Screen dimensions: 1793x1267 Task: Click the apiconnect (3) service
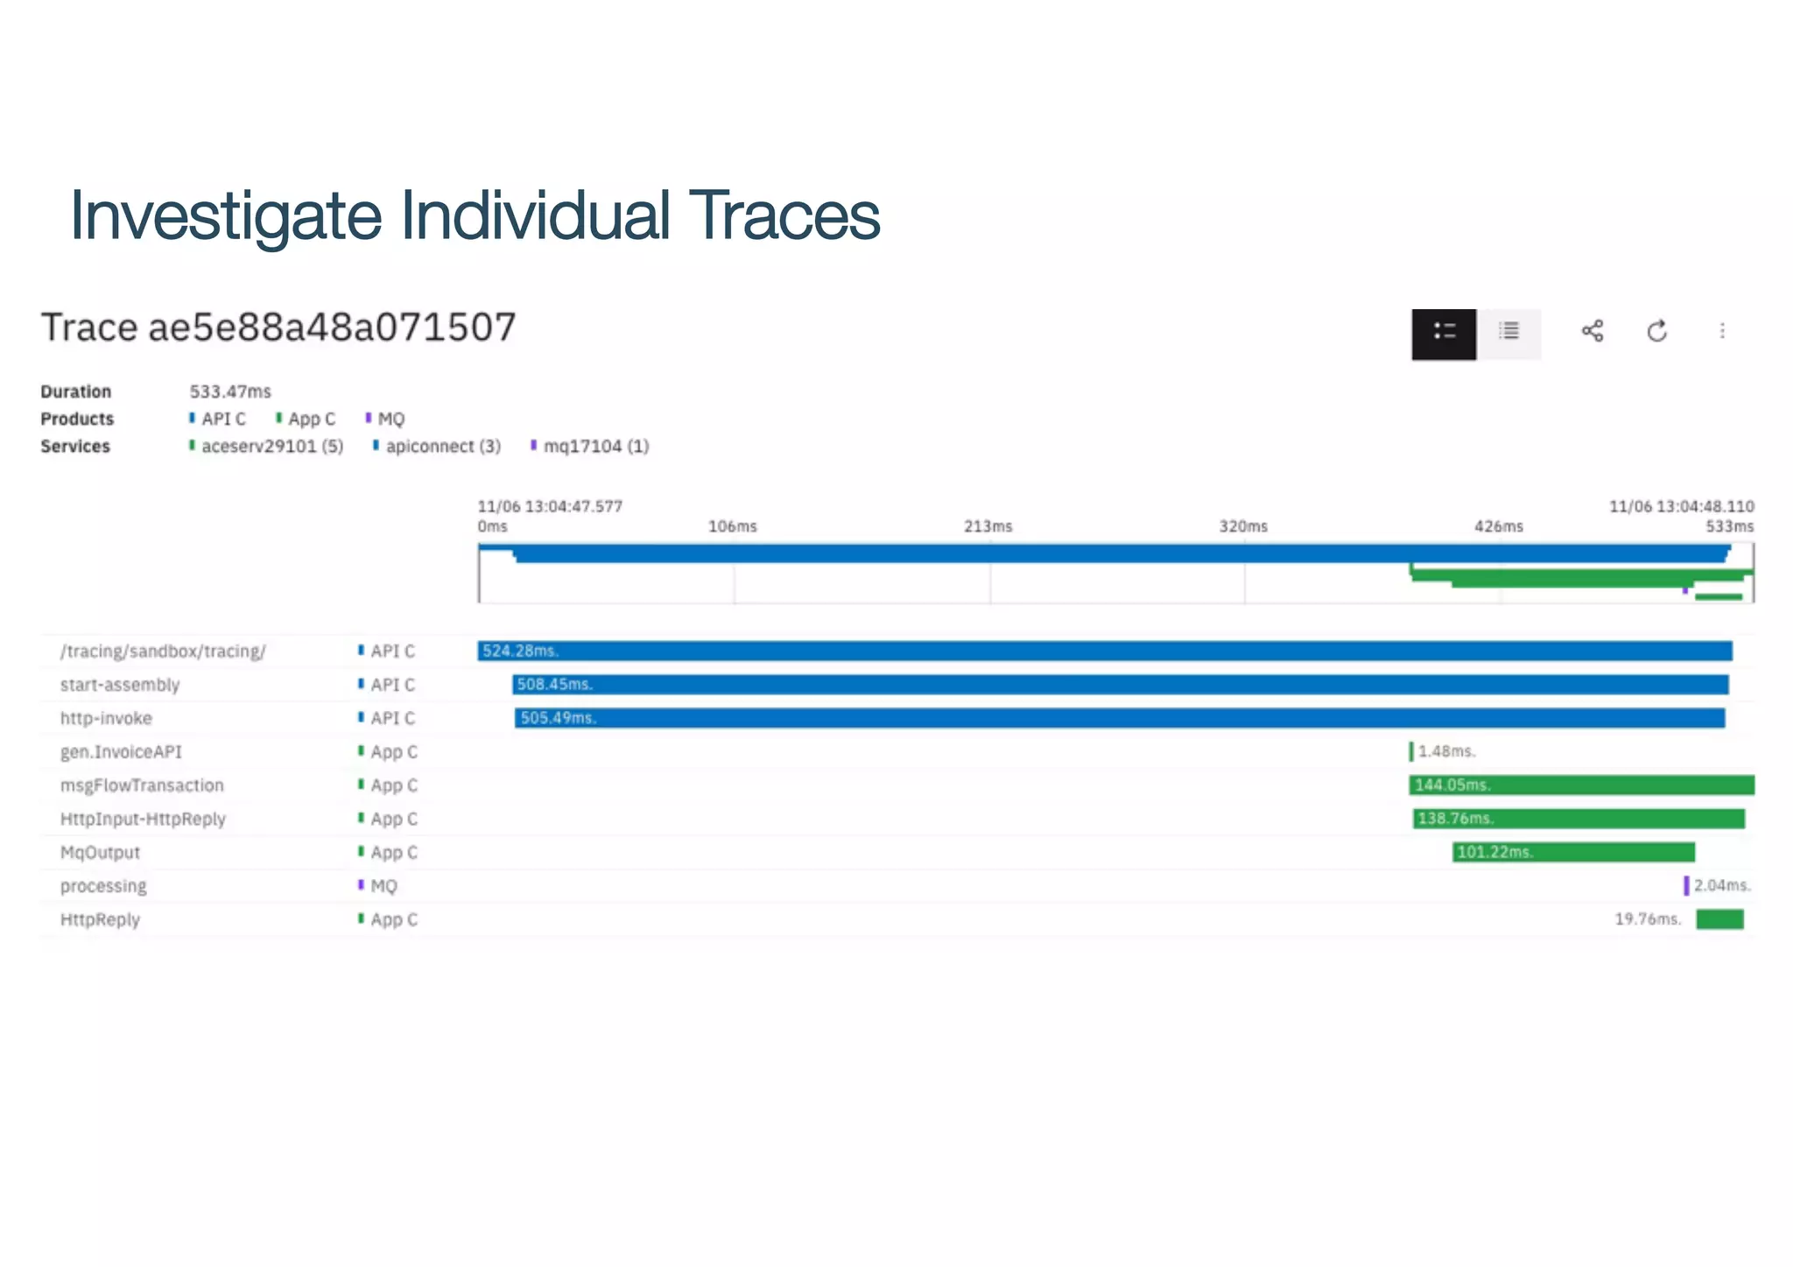tap(437, 446)
